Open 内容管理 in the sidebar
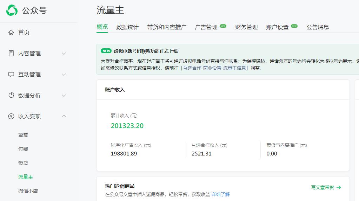359x201 pixels. 29,53
